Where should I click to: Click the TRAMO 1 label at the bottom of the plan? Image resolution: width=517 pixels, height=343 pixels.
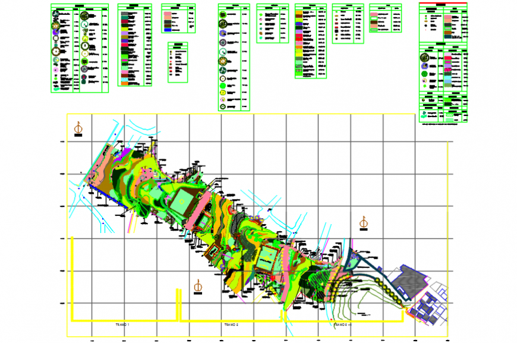[123, 324]
